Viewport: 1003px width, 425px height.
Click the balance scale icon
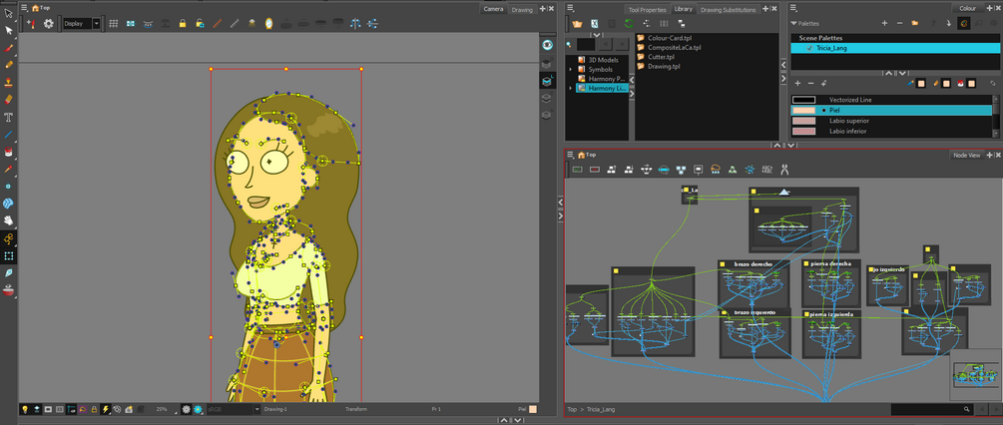[x=355, y=24]
